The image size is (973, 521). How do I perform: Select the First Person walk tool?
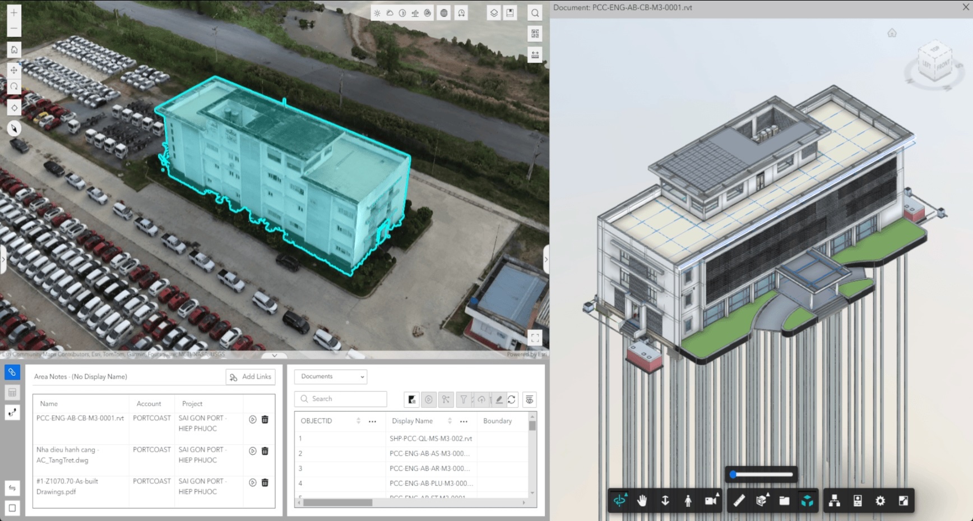click(x=688, y=501)
